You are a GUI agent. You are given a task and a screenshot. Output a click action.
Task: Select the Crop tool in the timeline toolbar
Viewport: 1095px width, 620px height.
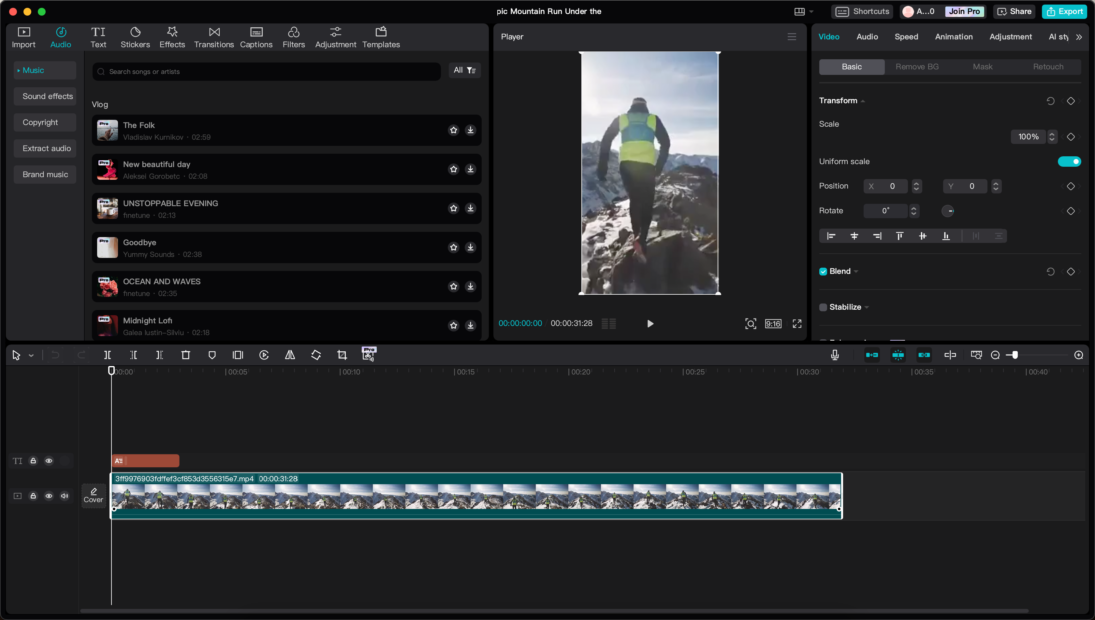tap(342, 355)
